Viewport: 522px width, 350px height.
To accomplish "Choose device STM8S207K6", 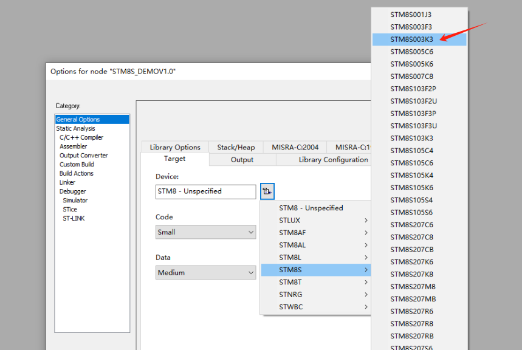I will pos(419,262).
